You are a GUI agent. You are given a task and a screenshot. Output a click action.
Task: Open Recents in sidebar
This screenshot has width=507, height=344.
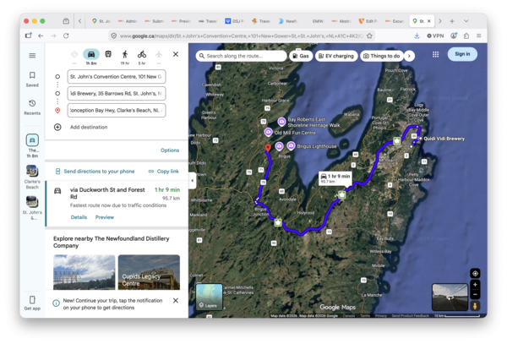pyautogui.click(x=32, y=107)
